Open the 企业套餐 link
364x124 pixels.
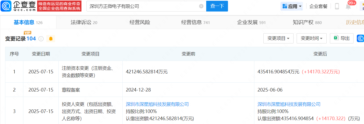tap(318, 6)
